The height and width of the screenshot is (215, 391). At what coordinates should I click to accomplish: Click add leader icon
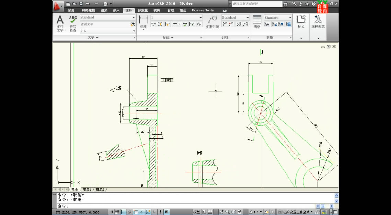pos(225,24)
